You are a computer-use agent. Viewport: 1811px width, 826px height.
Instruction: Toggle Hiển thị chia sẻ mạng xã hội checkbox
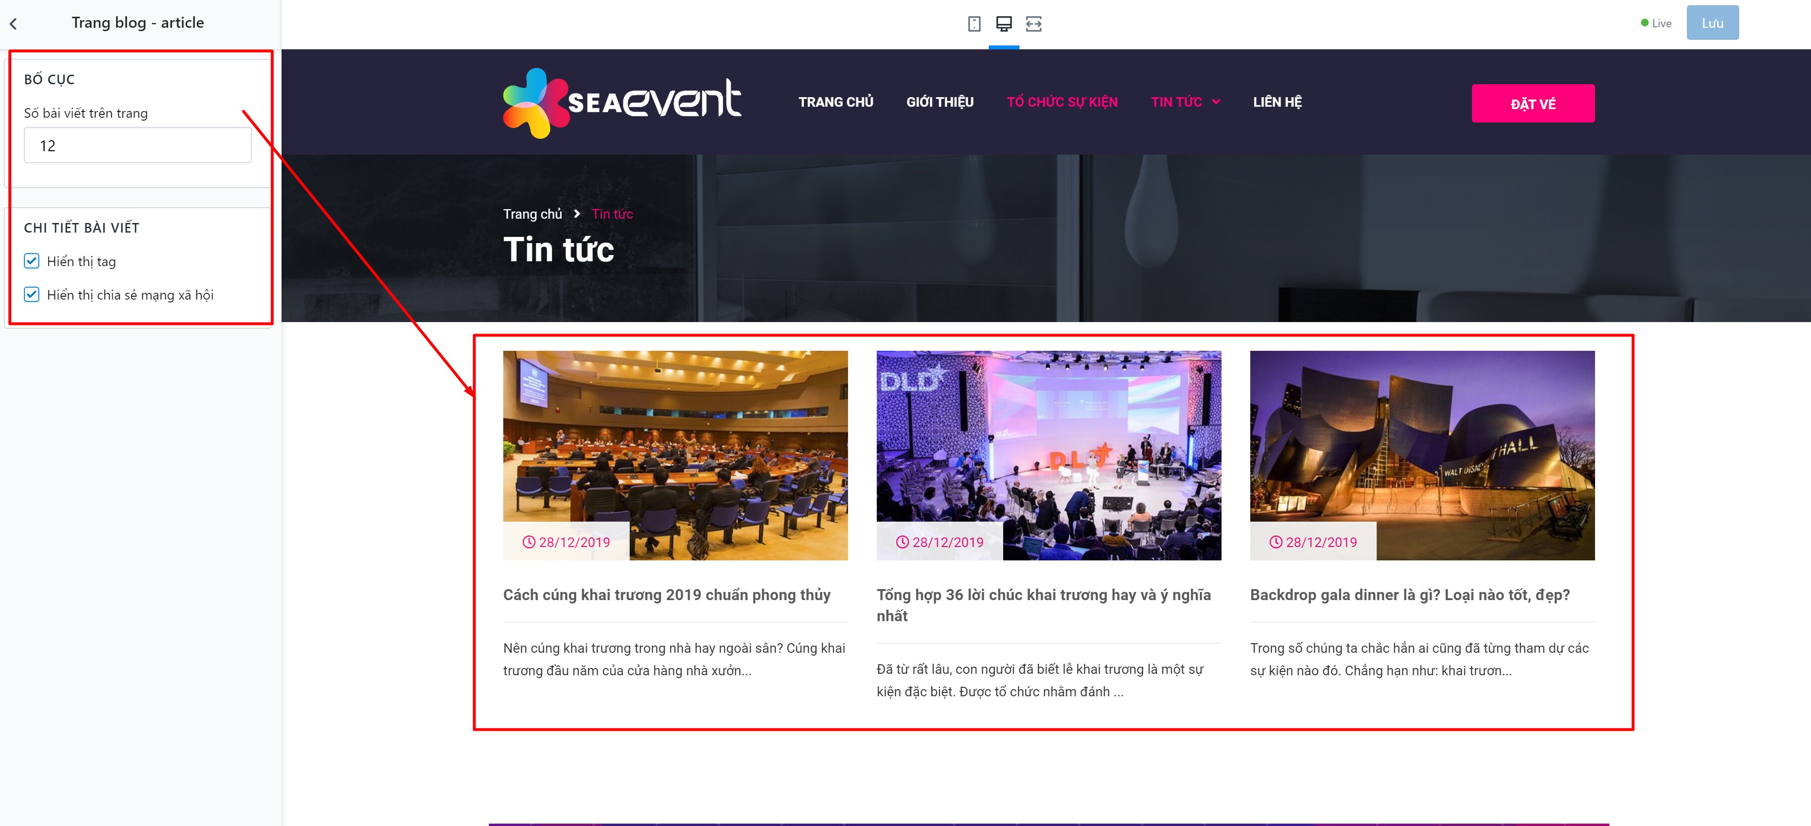[x=32, y=294]
